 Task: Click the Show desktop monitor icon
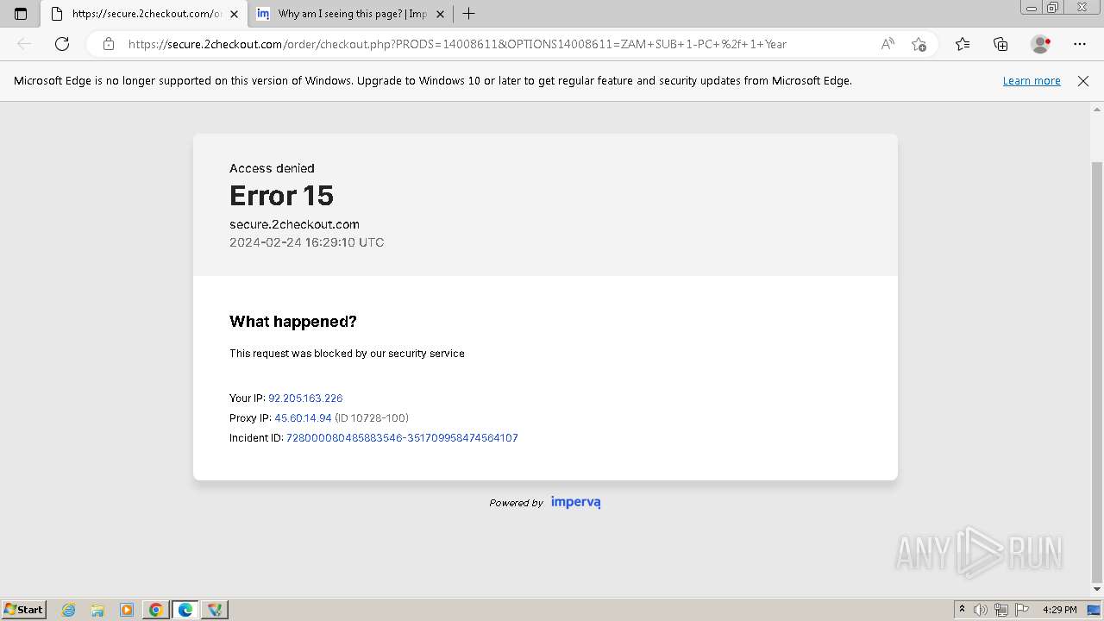pos(1095,610)
